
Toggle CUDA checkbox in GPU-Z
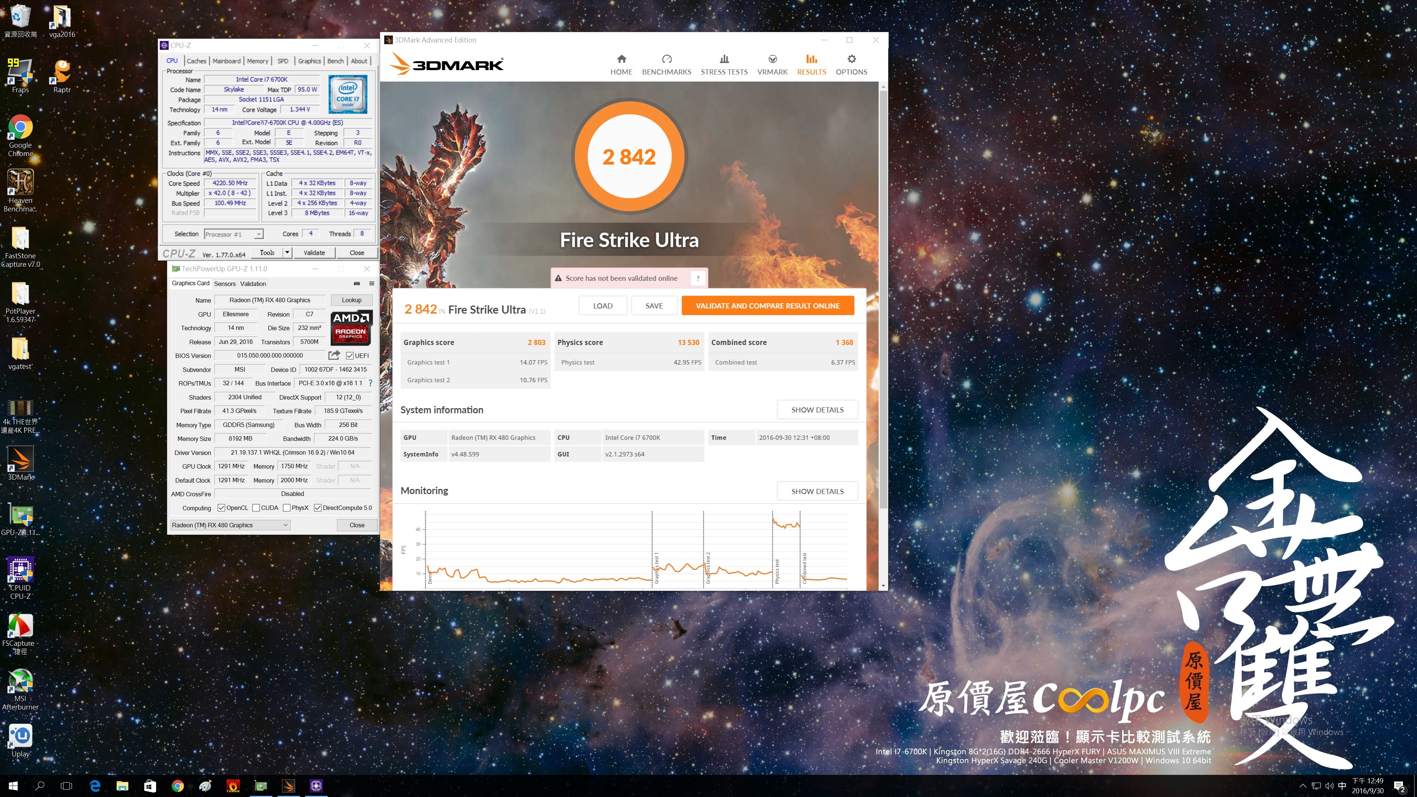(x=256, y=508)
